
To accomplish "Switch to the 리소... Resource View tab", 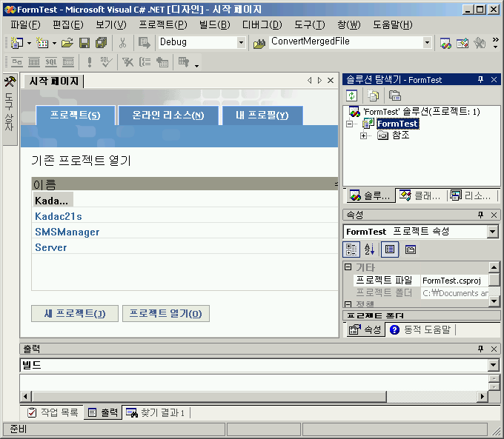I will [471, 195].
